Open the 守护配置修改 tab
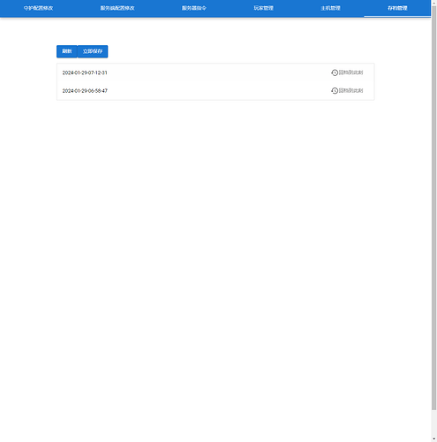Viewport: 437px width, 442px height. tap(38, 8)
